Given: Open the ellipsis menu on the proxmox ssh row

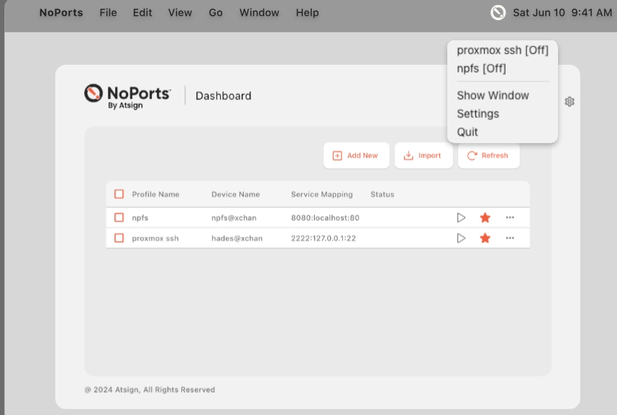Looking at the screenshot, I should (510, 238).
